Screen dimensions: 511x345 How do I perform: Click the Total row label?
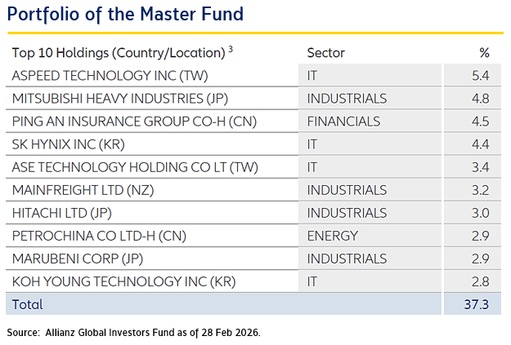coord(27,304)
